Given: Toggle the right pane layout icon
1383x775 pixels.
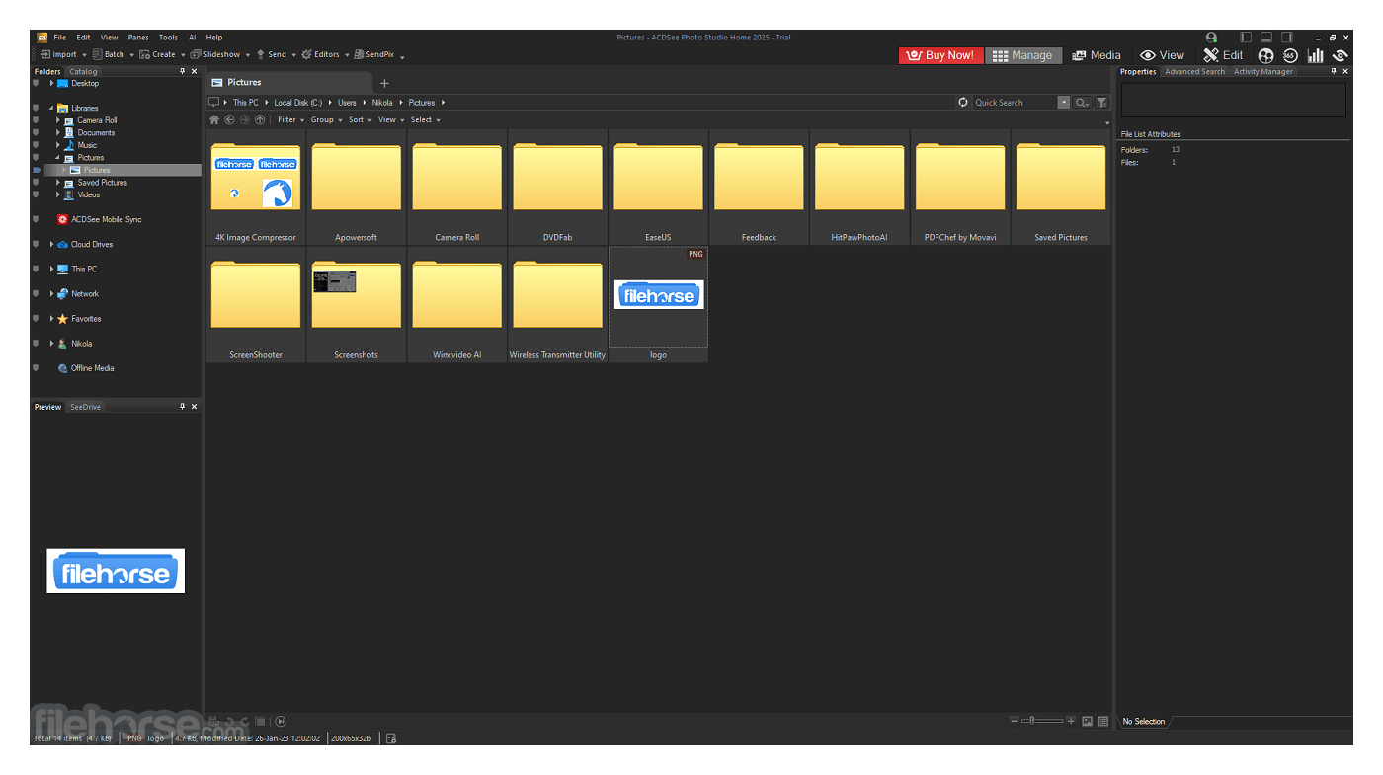Looking at the screenshot, I should (1287, 38).
